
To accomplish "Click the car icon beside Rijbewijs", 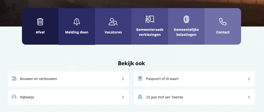I will 14,97.
